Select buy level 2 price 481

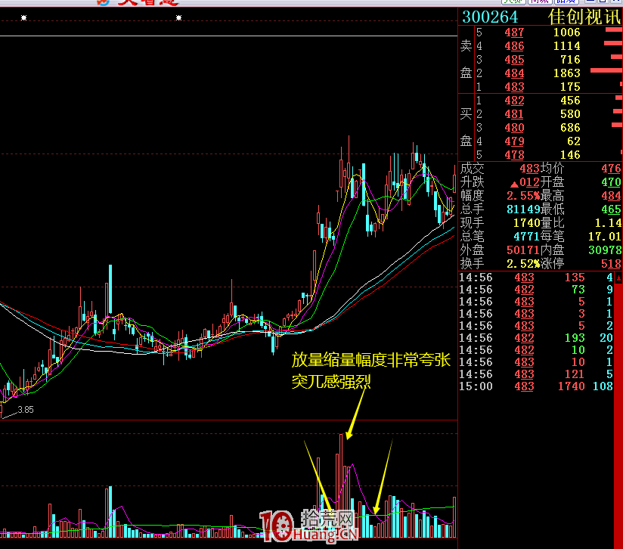tap(514, 114)
